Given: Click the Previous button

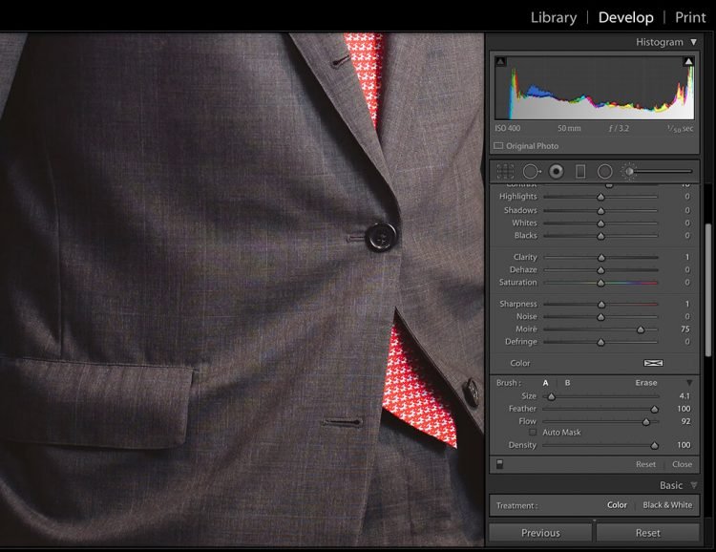Looking at the screenshot, I should (x=540, y=533).
